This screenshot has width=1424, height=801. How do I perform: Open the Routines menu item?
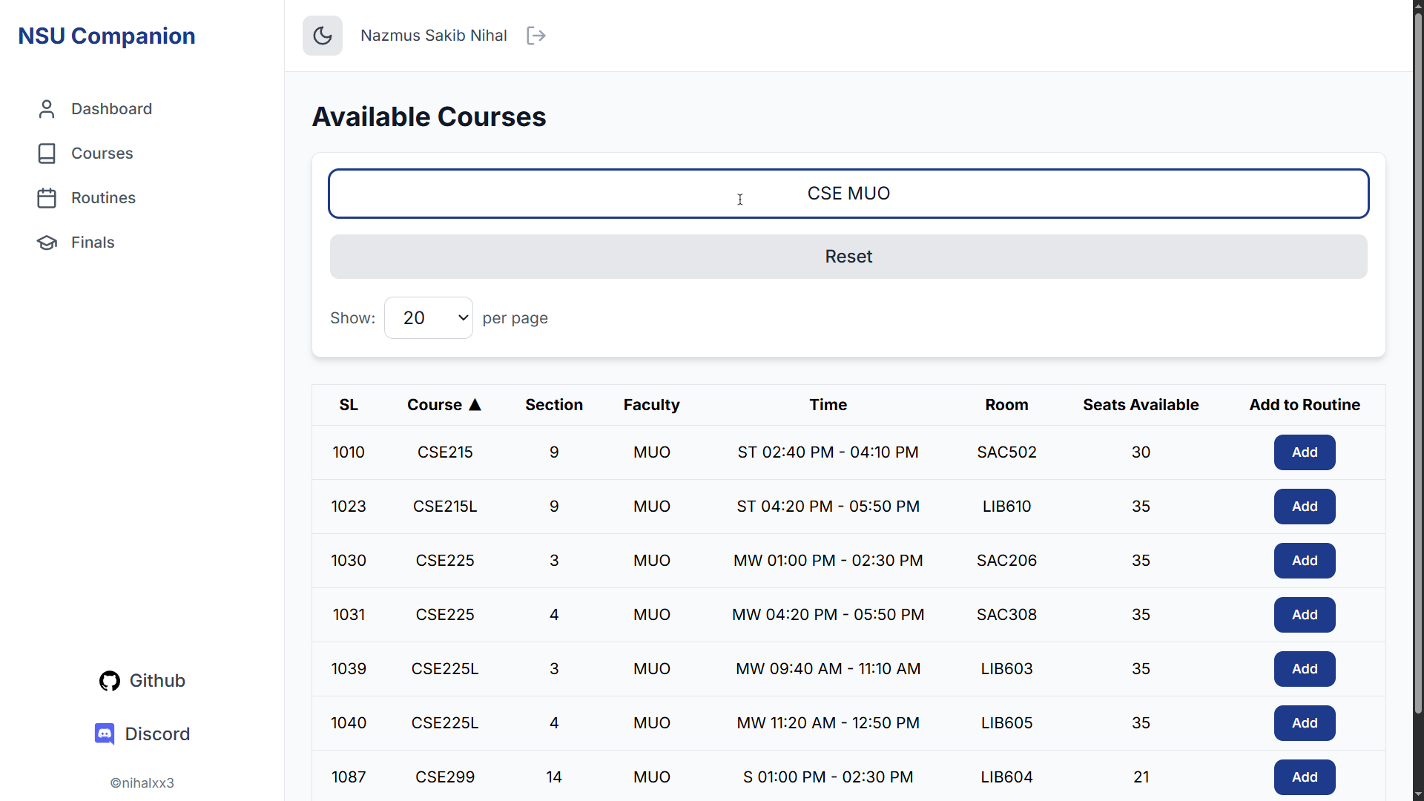pos(103,198)
